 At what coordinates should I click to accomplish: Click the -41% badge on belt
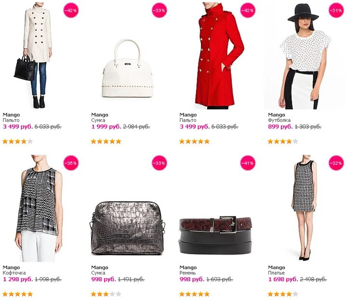point(248,163)
